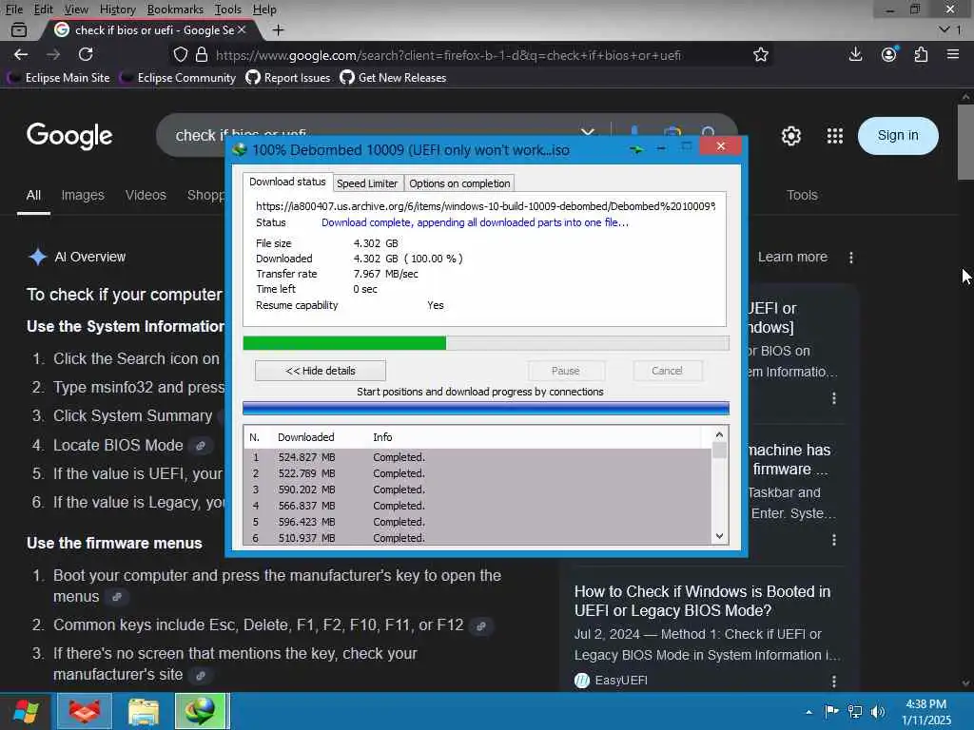Image resolution: width=974 pixels, height=730 pixels.
Task: Click the tracking protection shield icon
Action: point(180,54)
